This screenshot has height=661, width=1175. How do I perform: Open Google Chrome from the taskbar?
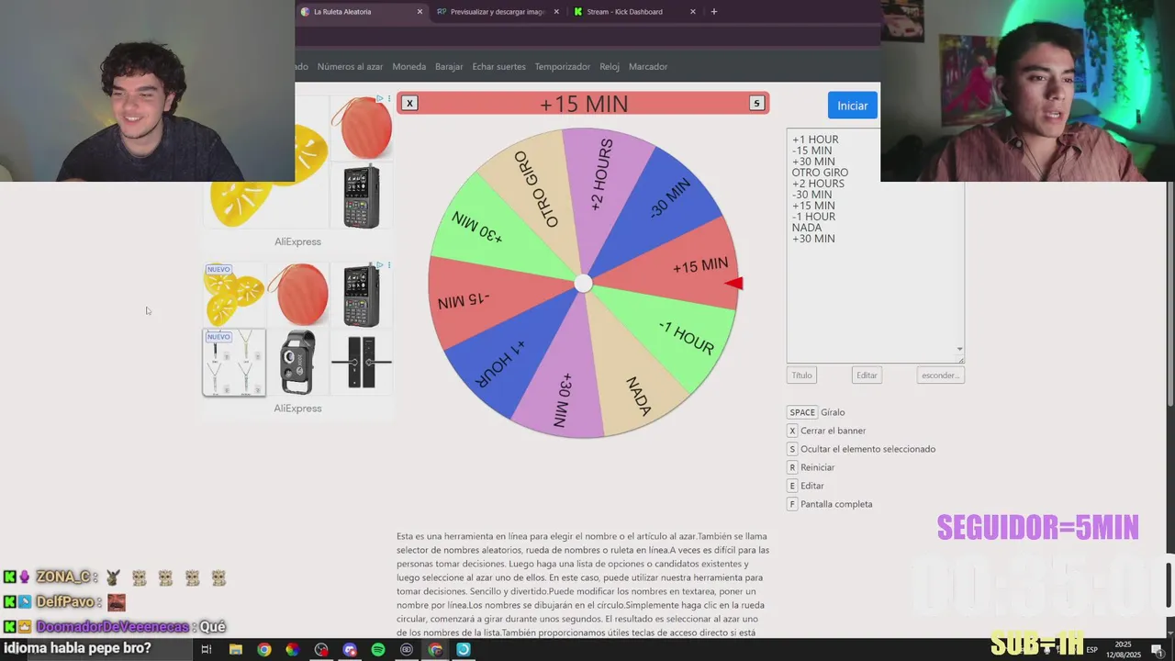point(264,649)
